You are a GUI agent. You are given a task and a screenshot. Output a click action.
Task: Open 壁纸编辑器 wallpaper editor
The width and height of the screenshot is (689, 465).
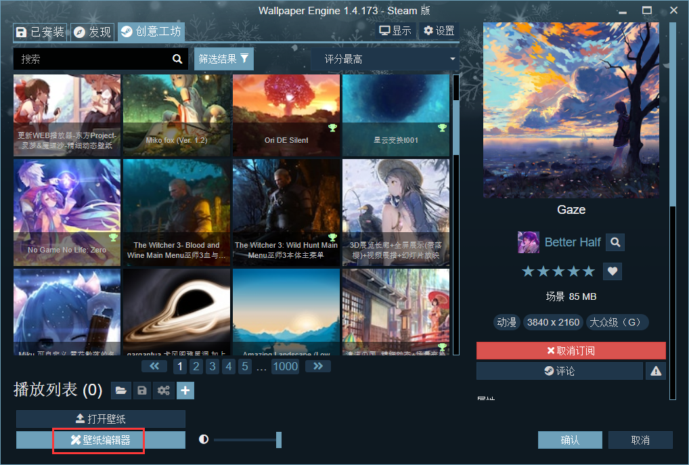click(101, 440)
